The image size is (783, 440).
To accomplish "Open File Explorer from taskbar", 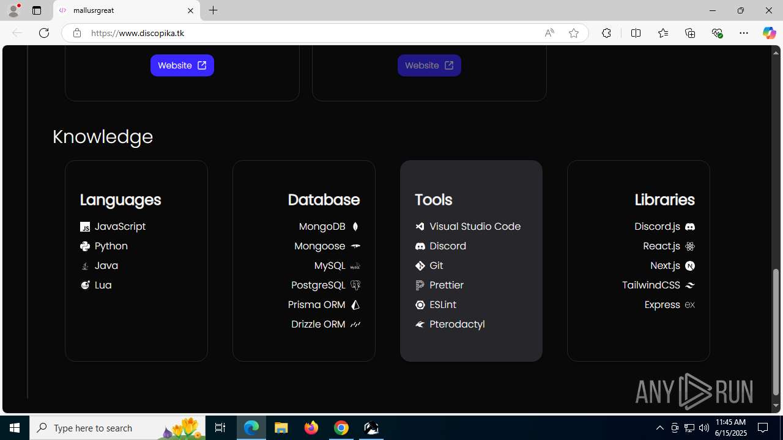I will tap(281, 428).
